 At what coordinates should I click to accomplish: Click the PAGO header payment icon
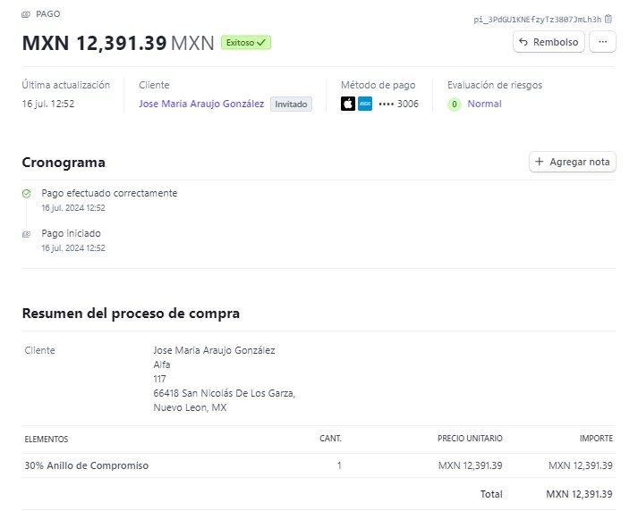point(26,14)
